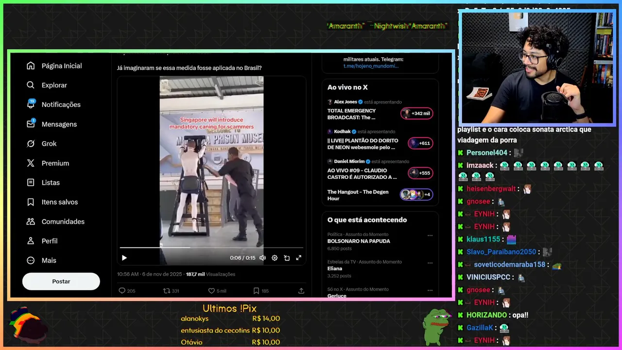Go to the Explorar menu item

coord(54,85)
